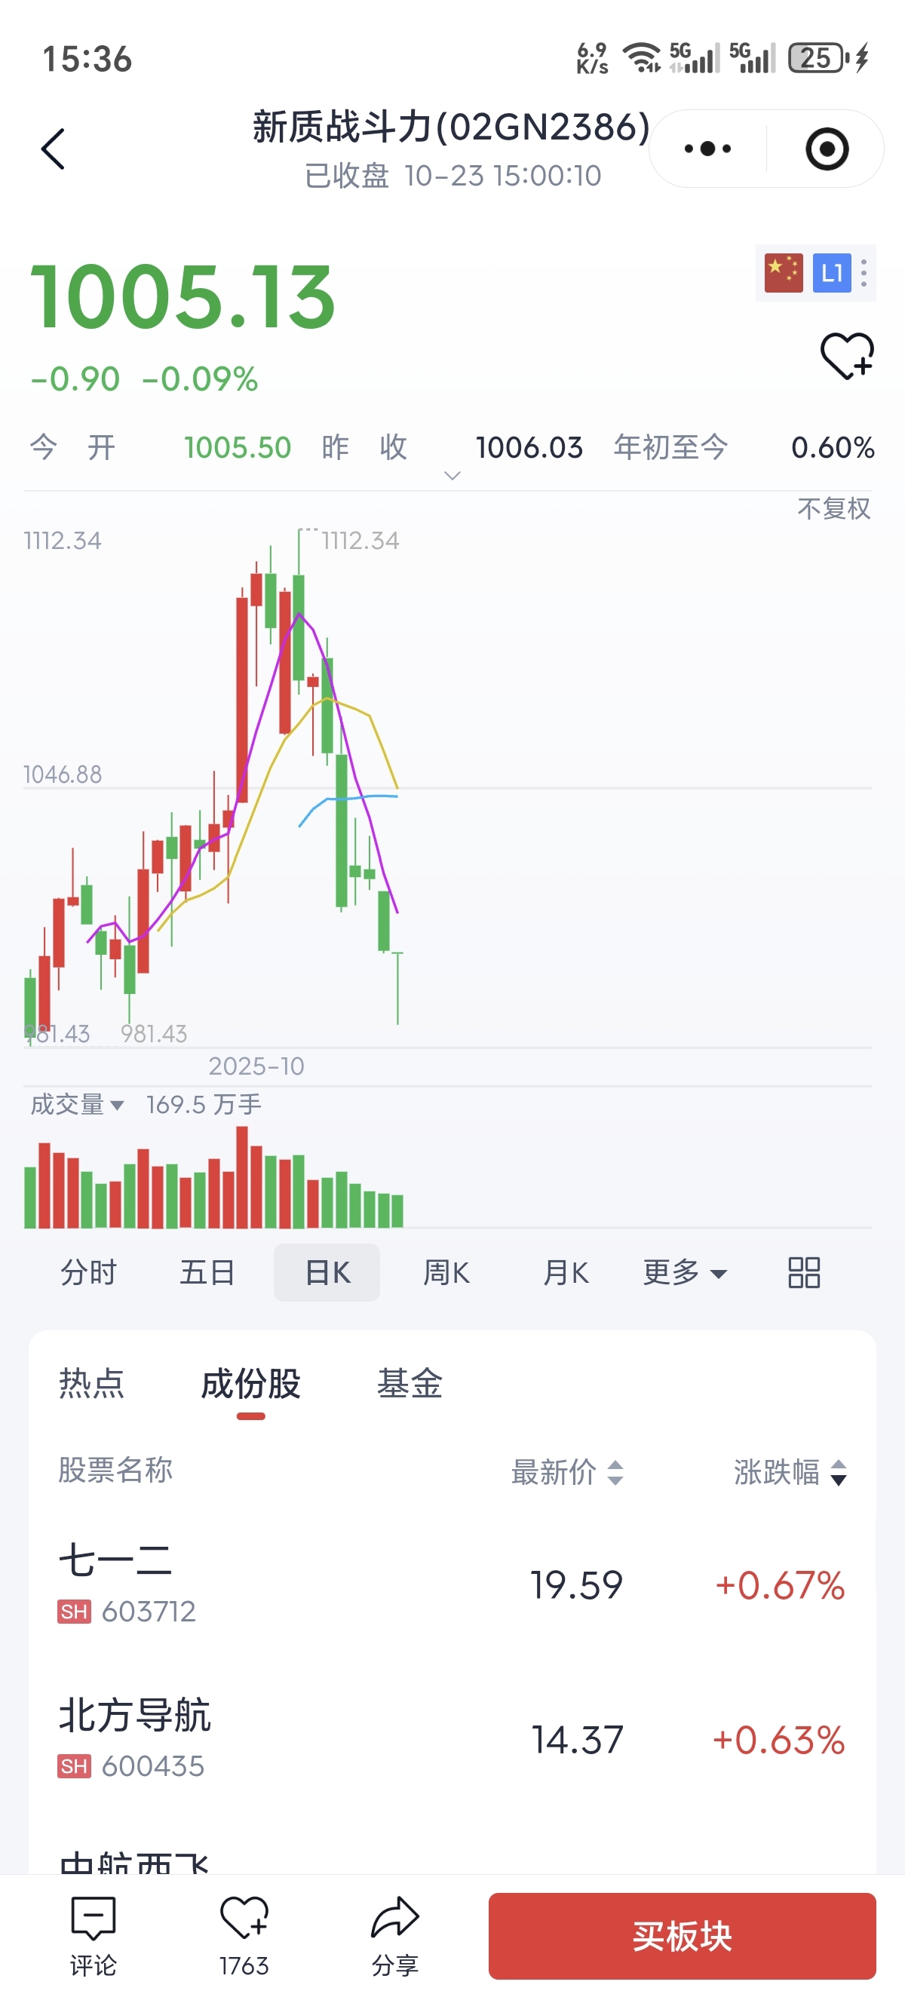
Task: Open the 600435 stock row
Action: point(452,1739)
